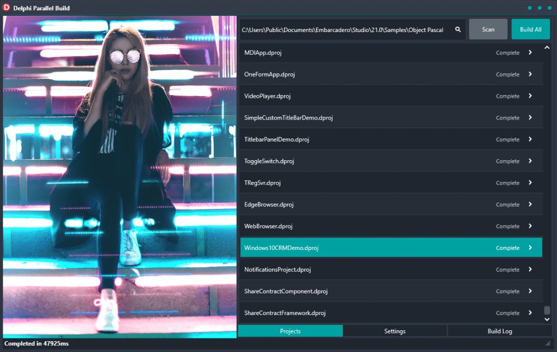Select the TitlebarPanelDemo.dproj project name
Screen dimensions: 557x352
coord(276,139)
